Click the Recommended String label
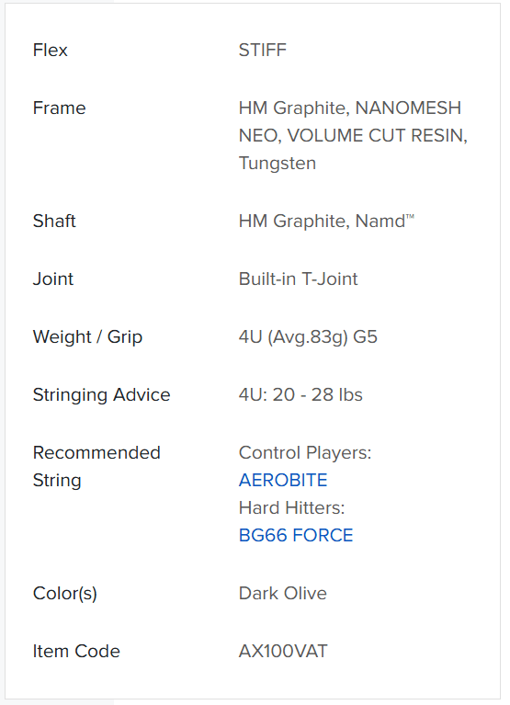Viewport: 510px width, 705px height. tap(96, 466)
